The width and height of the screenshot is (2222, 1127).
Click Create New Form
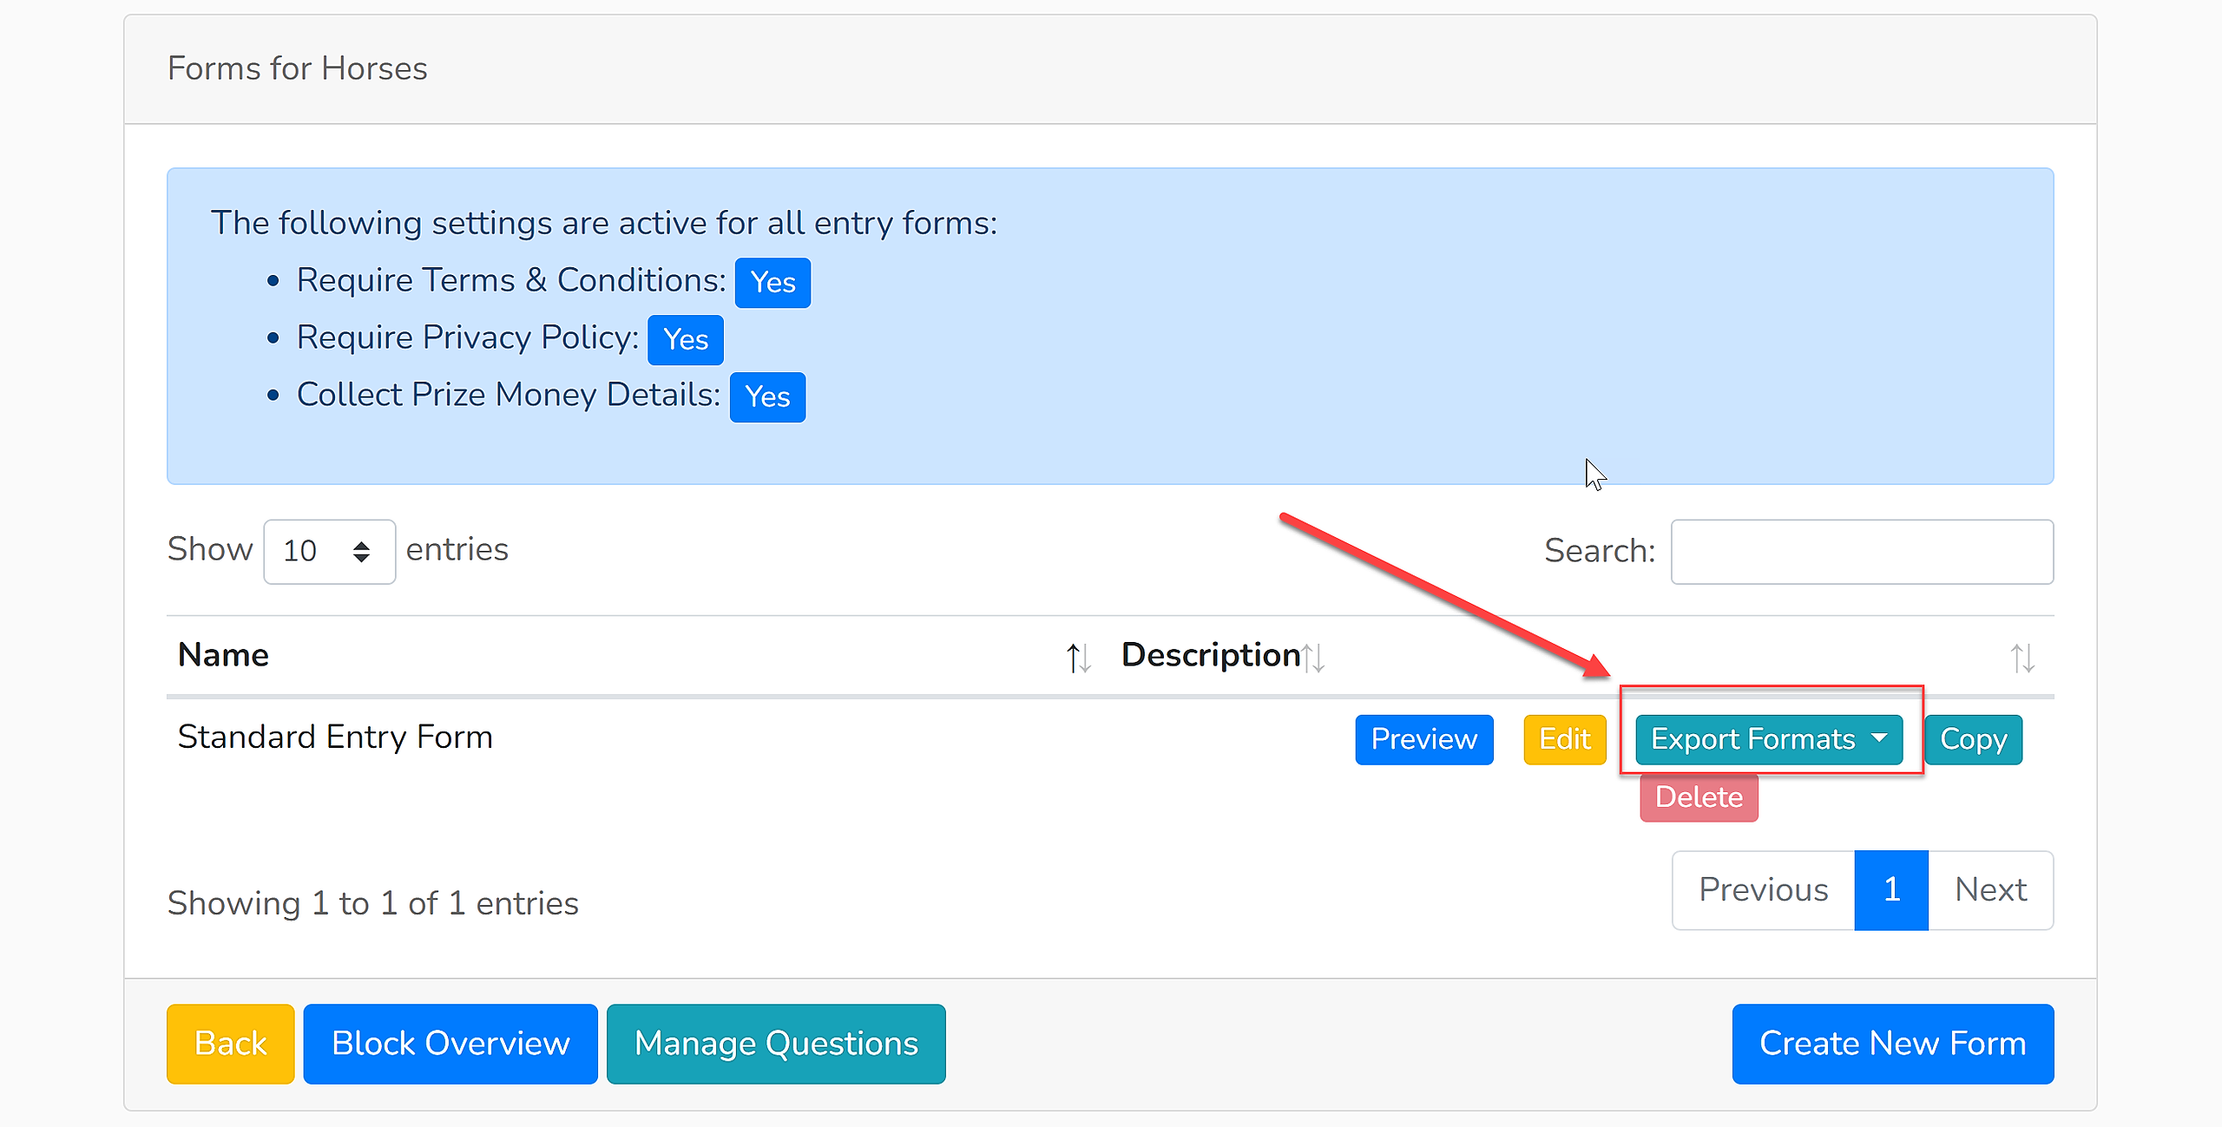click(1893, 1044)
